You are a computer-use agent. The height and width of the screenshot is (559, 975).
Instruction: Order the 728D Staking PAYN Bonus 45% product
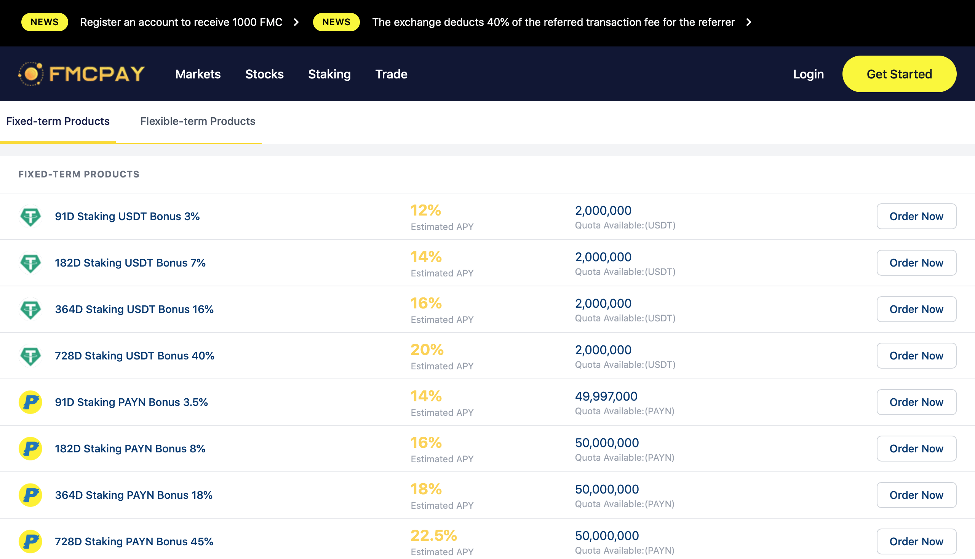coord(916,541)
